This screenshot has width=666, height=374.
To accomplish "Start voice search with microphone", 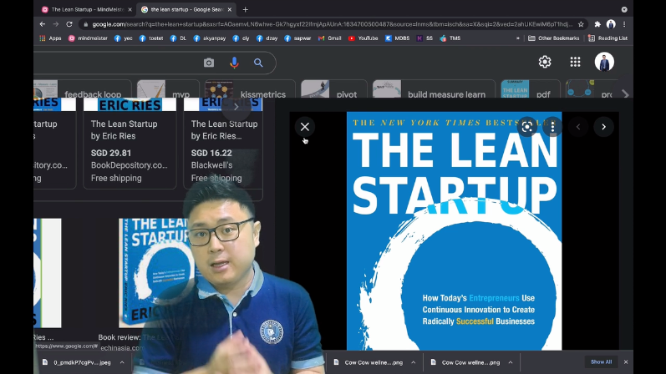I will 234,63.
